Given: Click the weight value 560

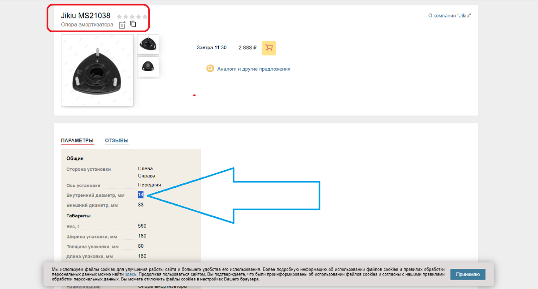Looking at the screenshot, I should point(142,226).
